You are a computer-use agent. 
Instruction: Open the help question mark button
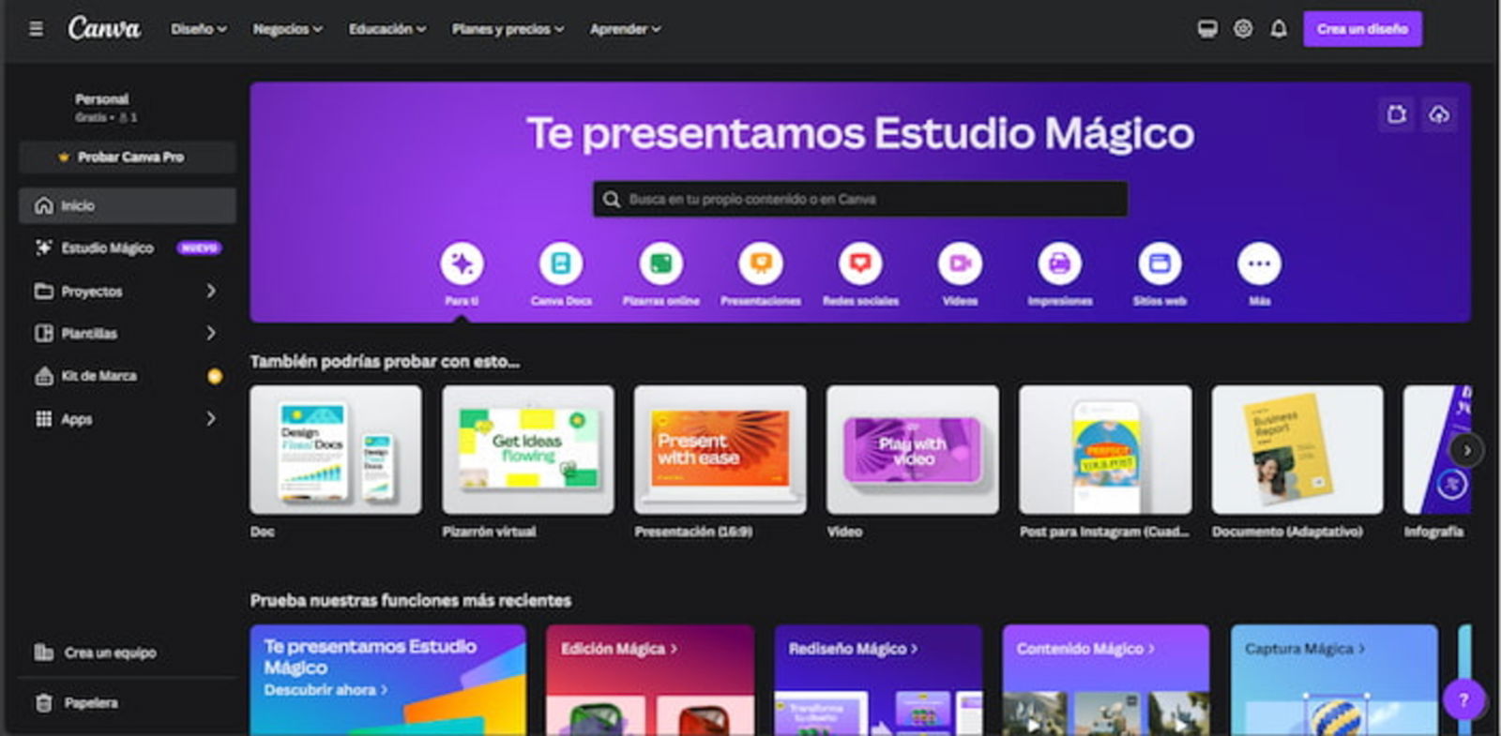point(1463,699)
